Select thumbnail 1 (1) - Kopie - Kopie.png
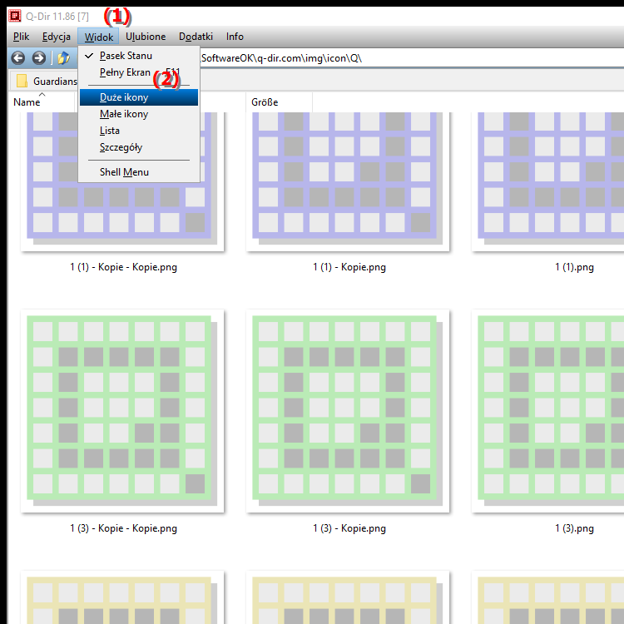Image resolution: width=624 pixels, height=624 pixels. [x=122, y=181]
